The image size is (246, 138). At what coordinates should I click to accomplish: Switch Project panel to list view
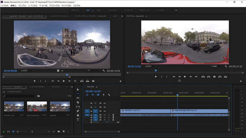click(9, 132)
